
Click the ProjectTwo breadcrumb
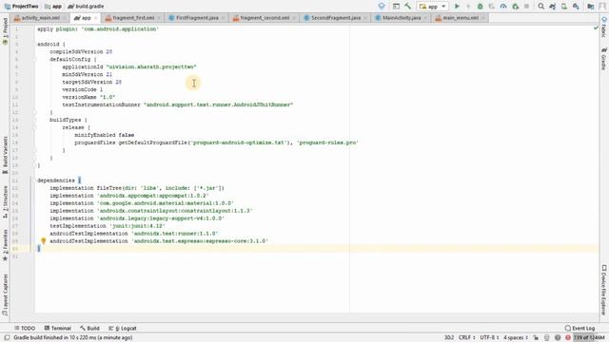click(x=21, y=7)
